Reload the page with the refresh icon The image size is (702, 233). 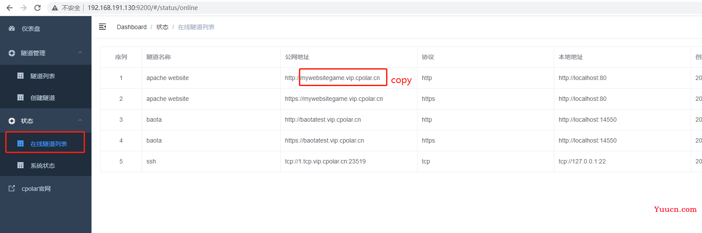coord(37,8)
